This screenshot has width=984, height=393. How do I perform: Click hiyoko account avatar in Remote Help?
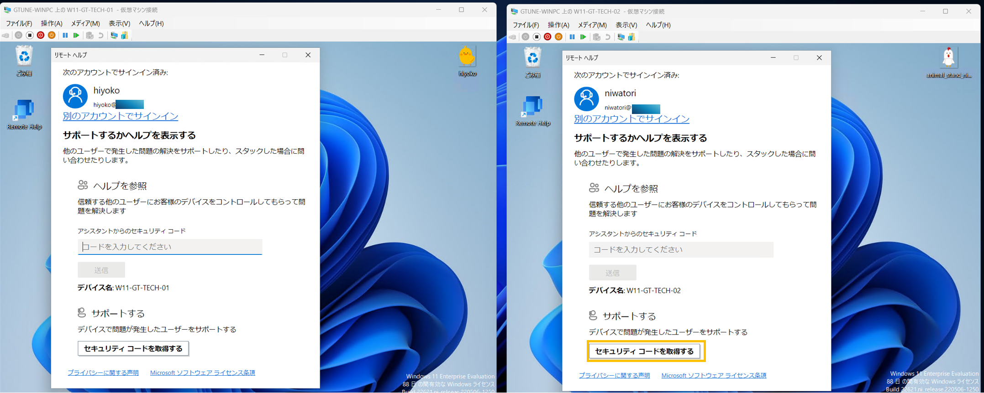click(75, 96)
